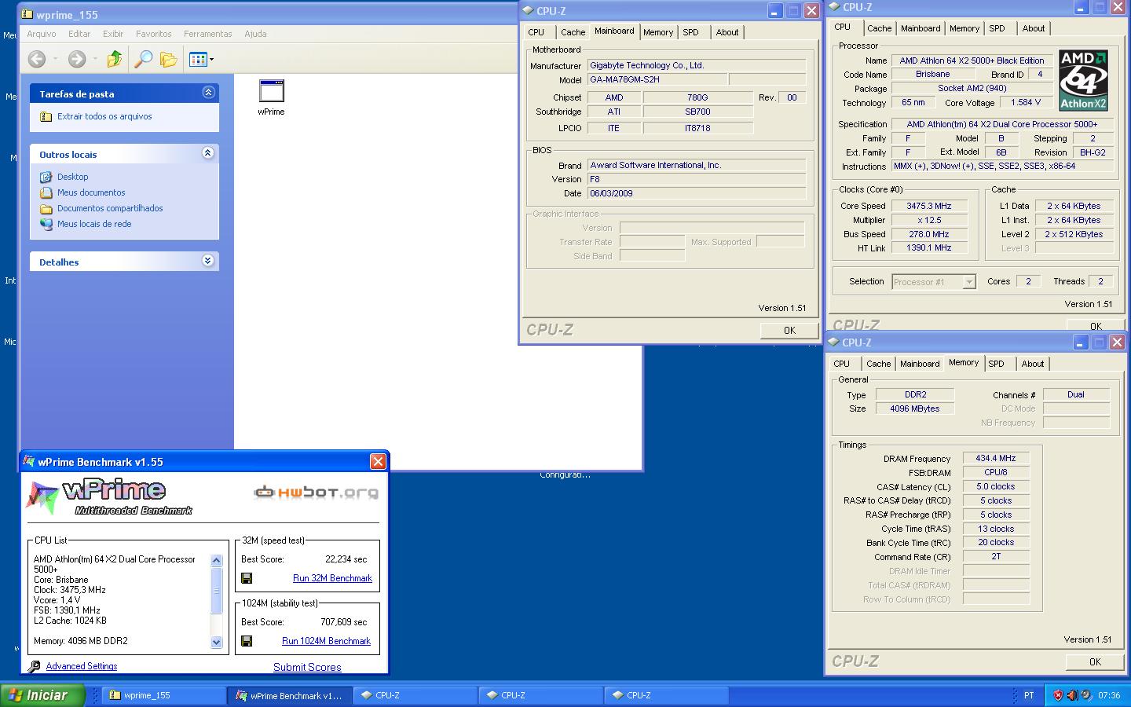Open the SPD tab in the processor CPU-Z window
The width and height of the screenshot is (1131, 707).
click(x=997, y=28)
